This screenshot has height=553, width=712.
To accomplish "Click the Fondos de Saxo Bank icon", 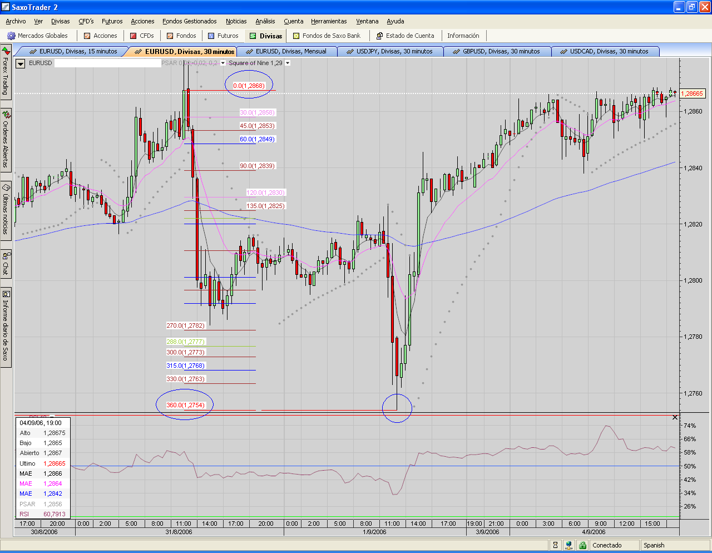I will click(x=296, y=36).
